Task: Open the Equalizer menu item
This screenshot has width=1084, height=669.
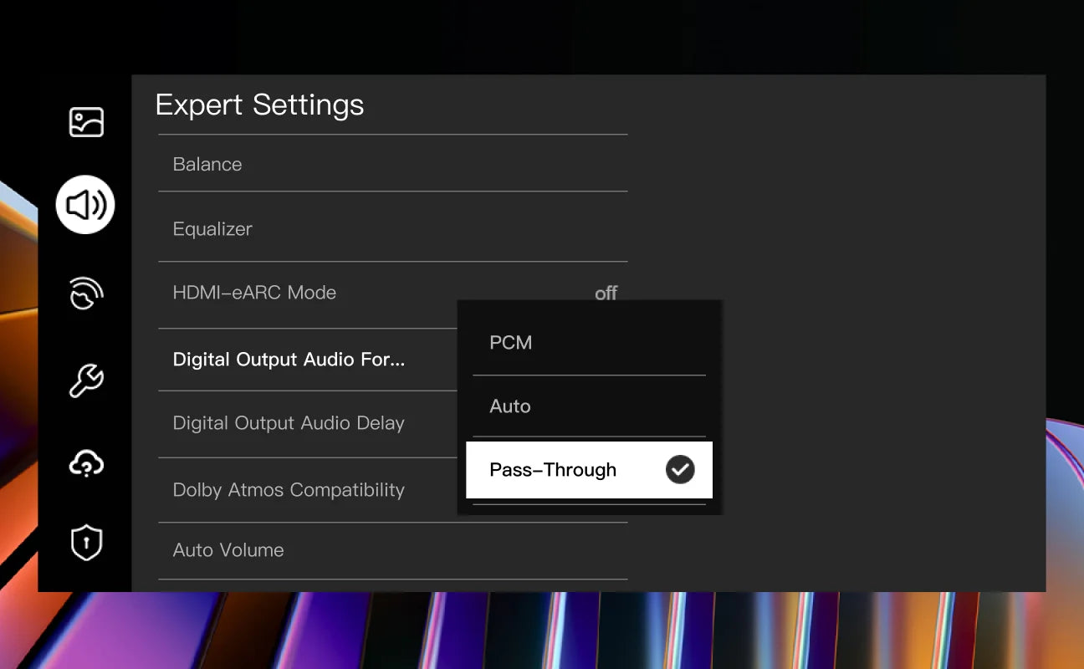Action: [x=212, y=229]
